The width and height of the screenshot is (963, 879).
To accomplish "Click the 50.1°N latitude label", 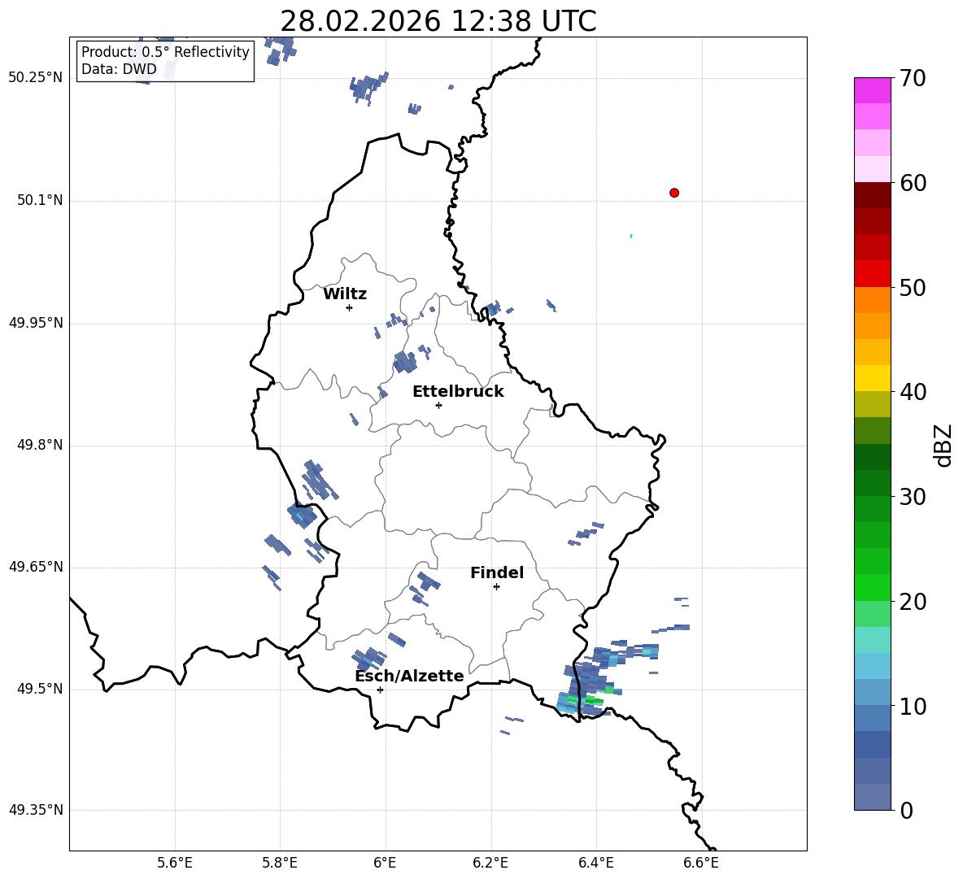I will 40,201.
